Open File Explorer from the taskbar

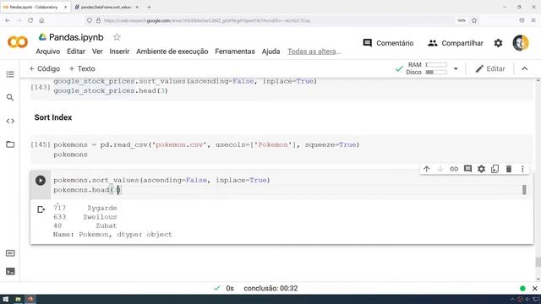pos(18,299)
